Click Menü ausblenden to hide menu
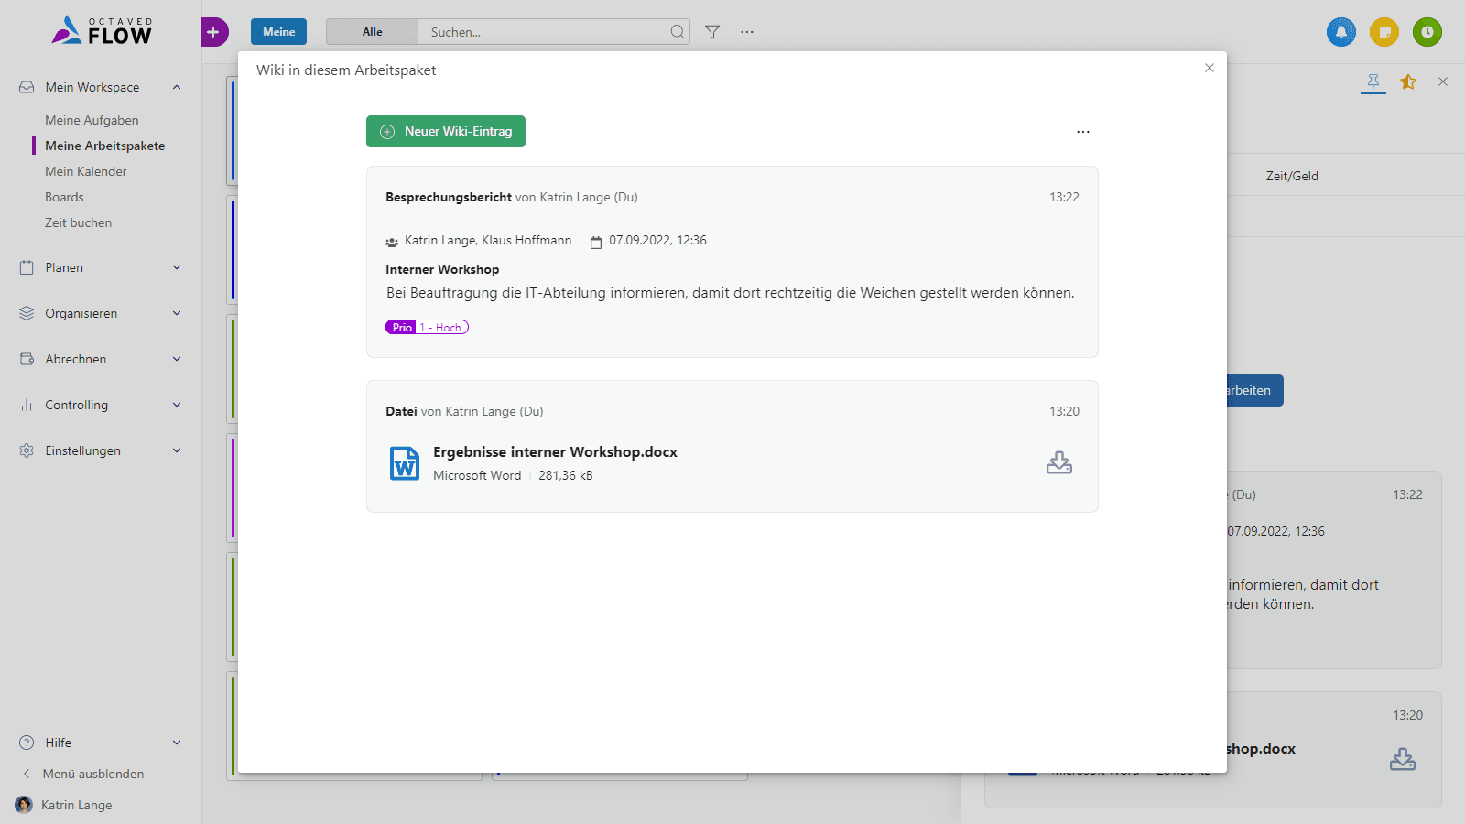The width and height of the screenshot is (1465, 824). coord(92,775)
